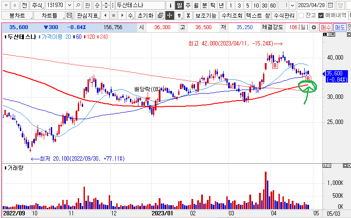The width and height of the screenshot is (351, 218).
Task: Click the 초기화 reset button
Action: point(145,15)
